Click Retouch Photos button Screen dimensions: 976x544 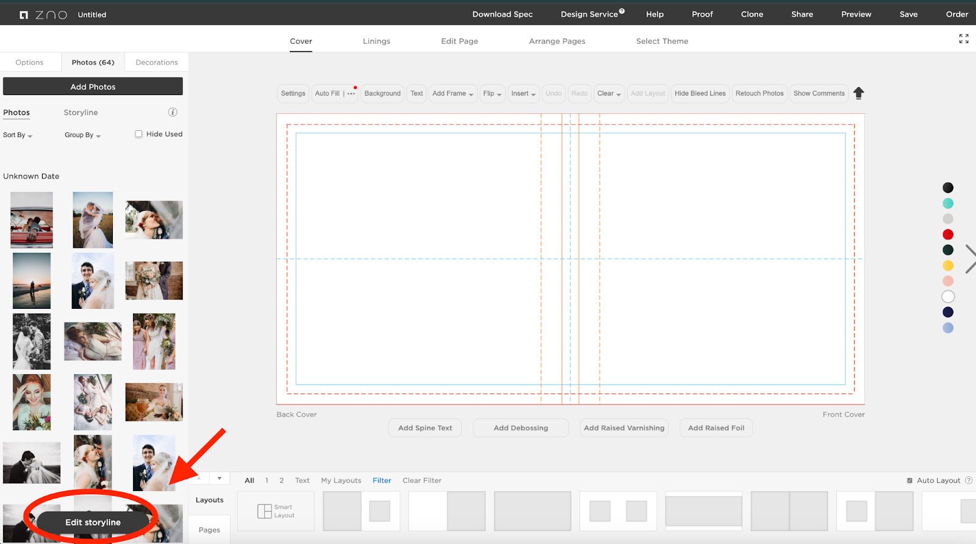coord(759,93)
